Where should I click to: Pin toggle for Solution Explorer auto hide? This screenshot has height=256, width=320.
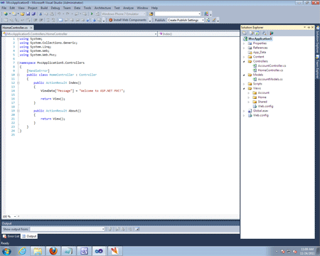[309, 28]
